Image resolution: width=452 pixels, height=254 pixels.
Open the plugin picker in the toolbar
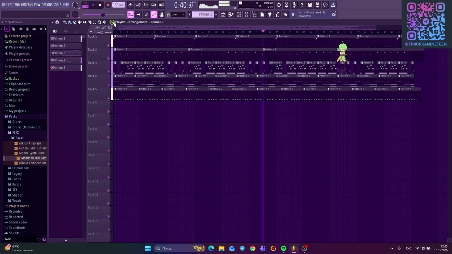pyautogui.click(x=270, y=14)
